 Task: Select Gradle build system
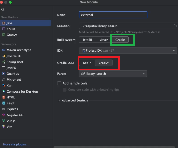click(x=120, y=40)
